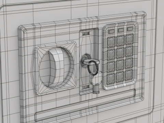Click the left indicator light above the keypad

tap(111, 31)
